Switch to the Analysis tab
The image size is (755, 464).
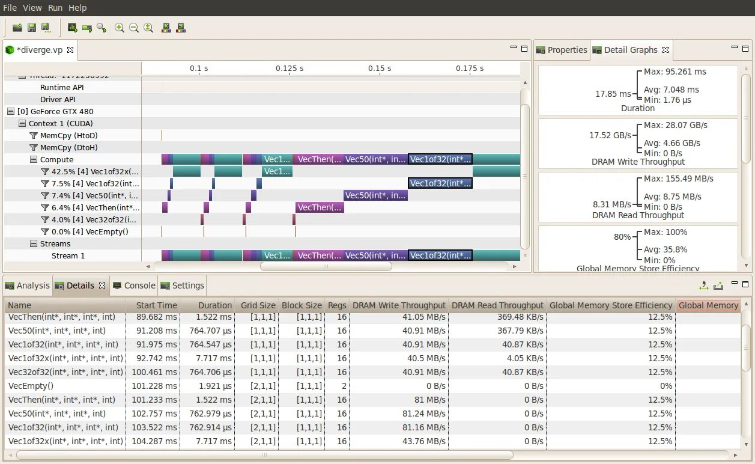pos(28,285)
